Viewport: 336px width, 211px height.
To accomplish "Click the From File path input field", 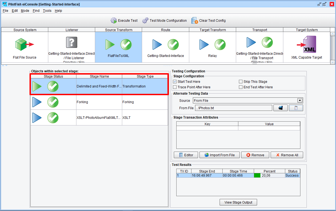I will point(233,108).
